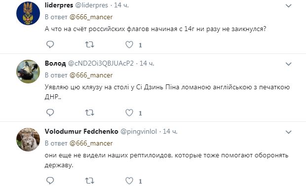View the lynx avatar of Volodumur Fedchenko
The image size is (306, 186).
click(28, 140)
